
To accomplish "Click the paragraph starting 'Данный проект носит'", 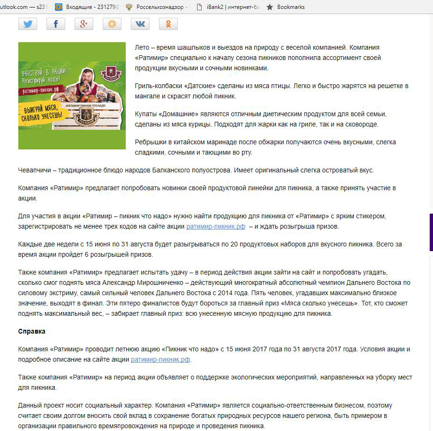I will click(x=205, y=416).
